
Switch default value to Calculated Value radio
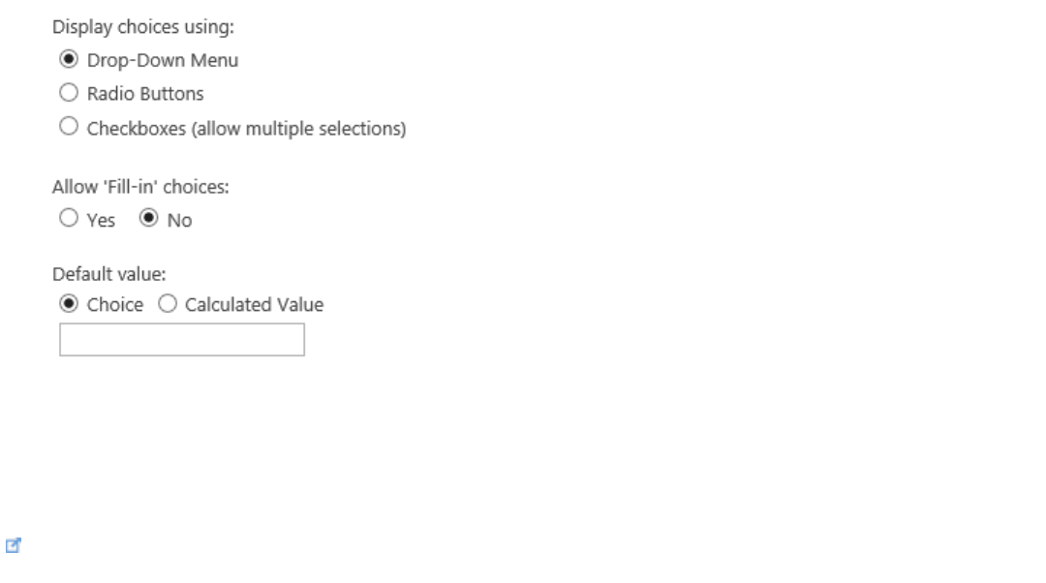tap(167, 304)
